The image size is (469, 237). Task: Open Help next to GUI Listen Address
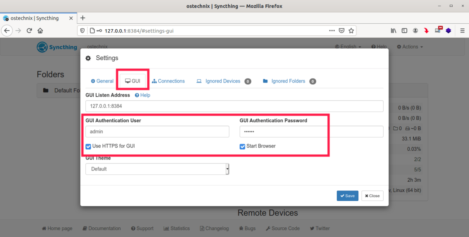click(x=142, y=95)
